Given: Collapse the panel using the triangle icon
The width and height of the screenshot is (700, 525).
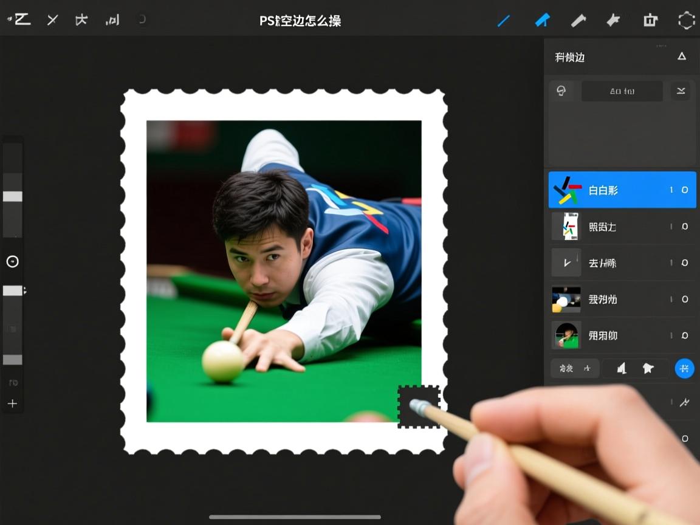Looking at the screenshot, I should point(682,57).
